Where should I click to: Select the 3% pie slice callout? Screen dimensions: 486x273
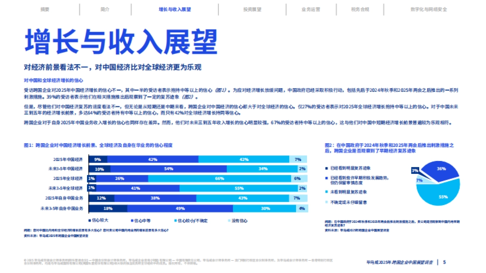click(x=414, y=170)
